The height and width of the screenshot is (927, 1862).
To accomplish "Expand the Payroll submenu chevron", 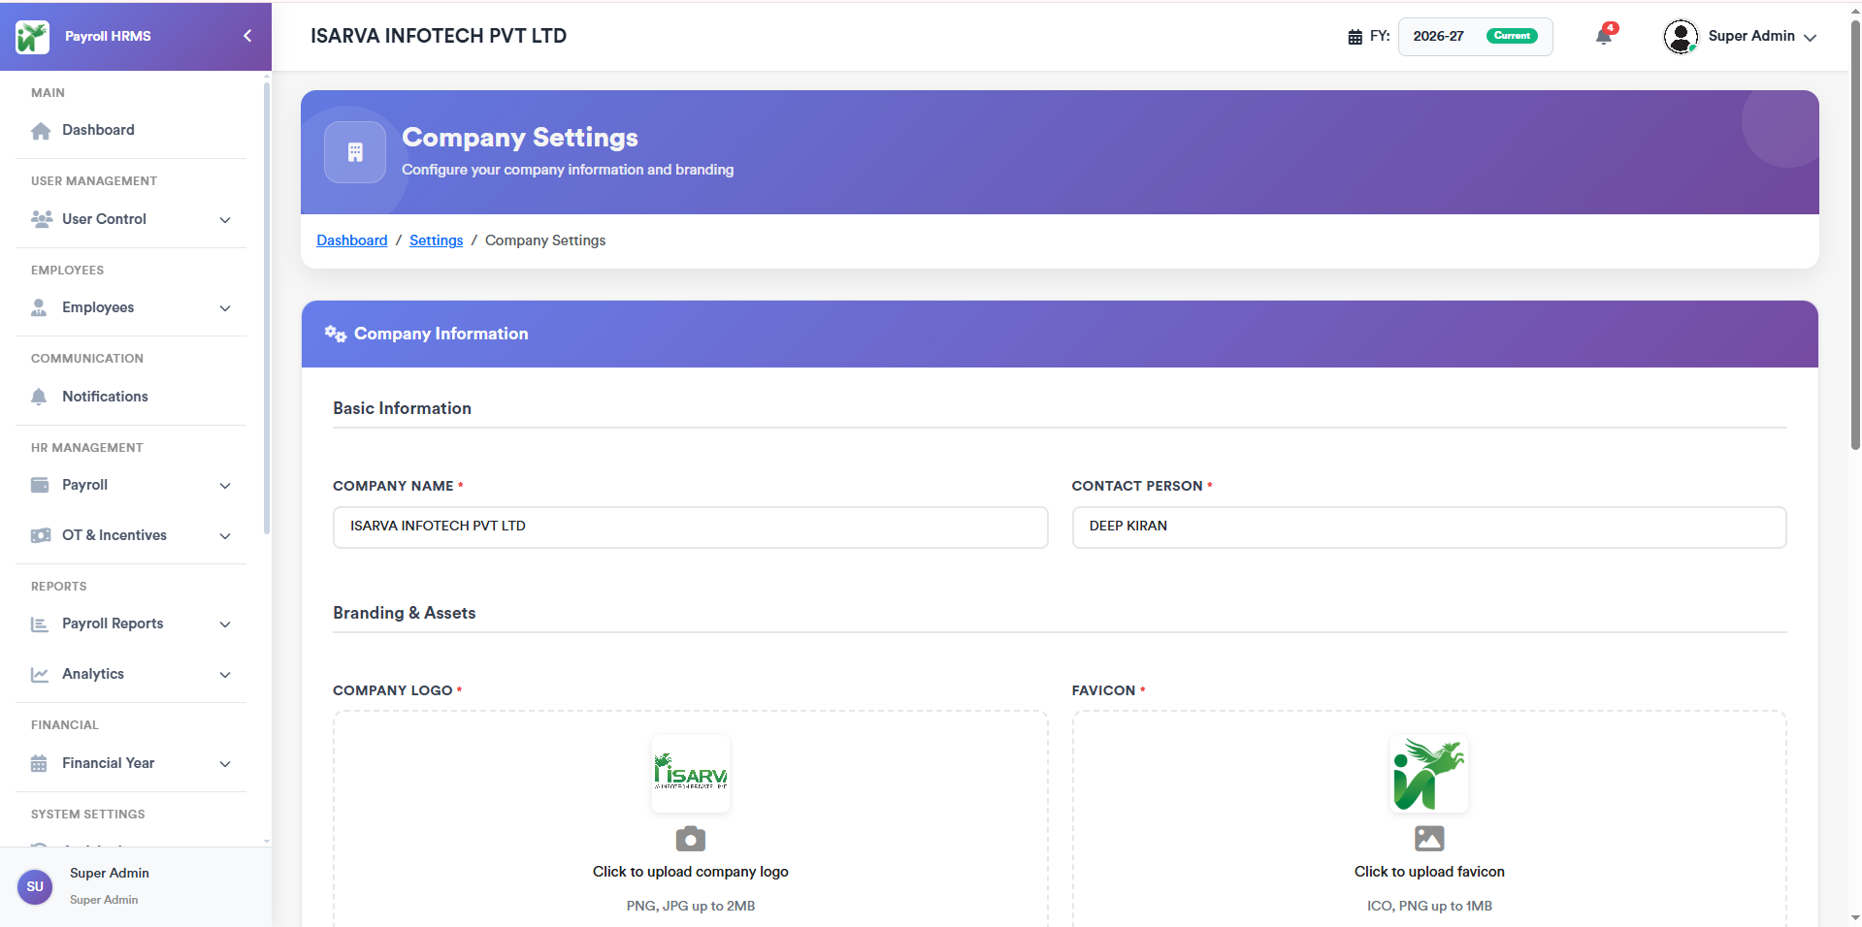I will coord(225,486).
